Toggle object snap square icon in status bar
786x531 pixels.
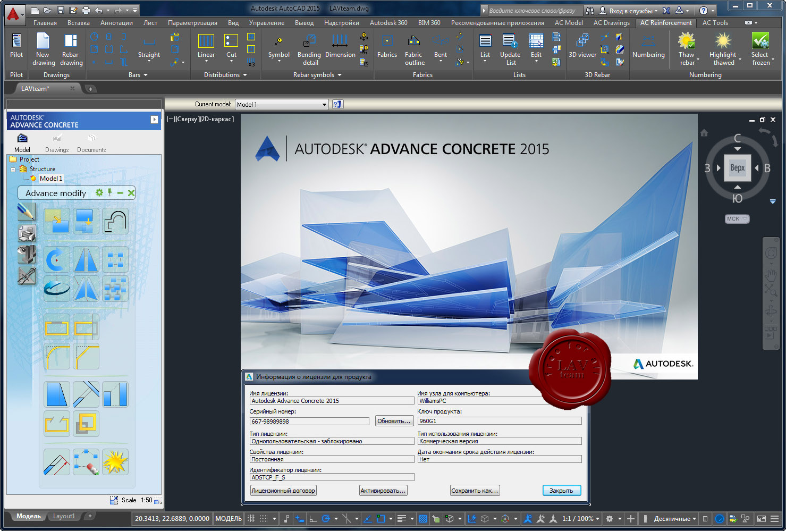click(x=381, y=518)
